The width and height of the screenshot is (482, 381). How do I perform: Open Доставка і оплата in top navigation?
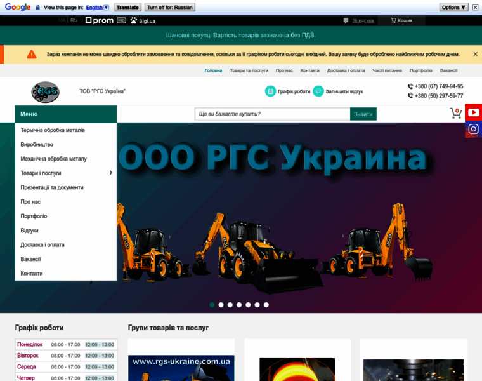click(x=346, y=70)
